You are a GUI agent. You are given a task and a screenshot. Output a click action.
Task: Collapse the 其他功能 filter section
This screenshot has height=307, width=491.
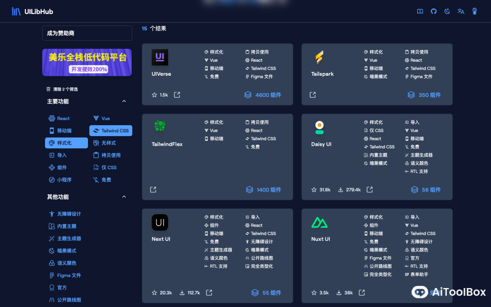tap(124, 196)
